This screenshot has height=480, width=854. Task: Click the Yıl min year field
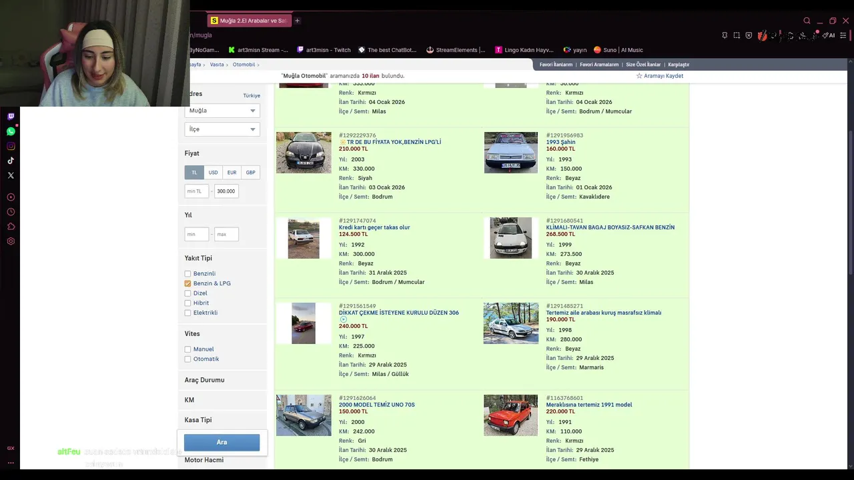pos(196,234)
